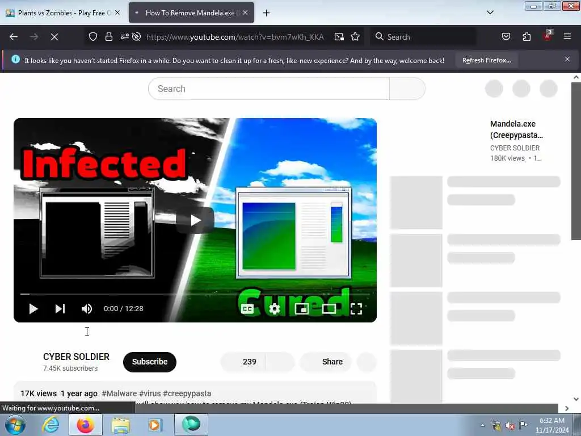Viewport: 581px width, 436px height.
Task: Open a new tab with the plus button
Action: tap(267, 13)
